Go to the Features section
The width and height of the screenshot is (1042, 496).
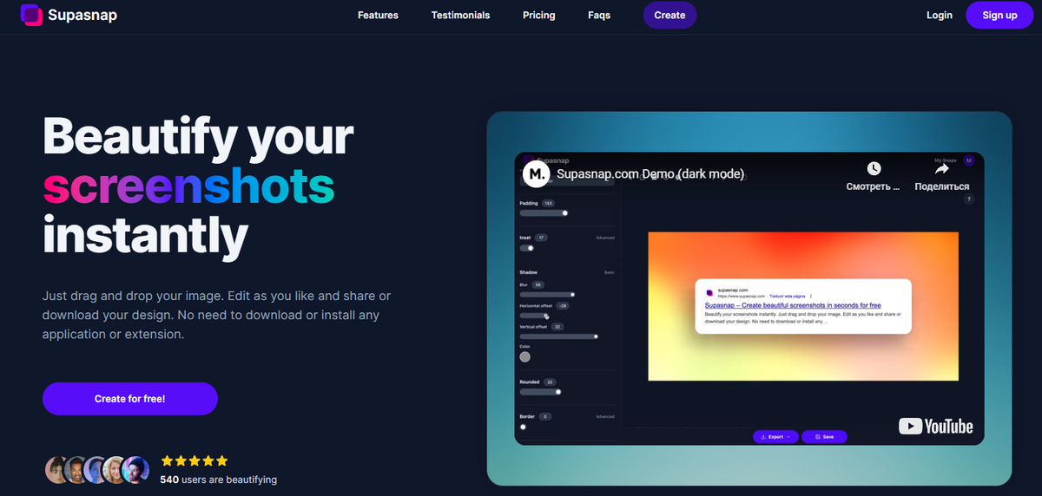[x=378, y=15]
